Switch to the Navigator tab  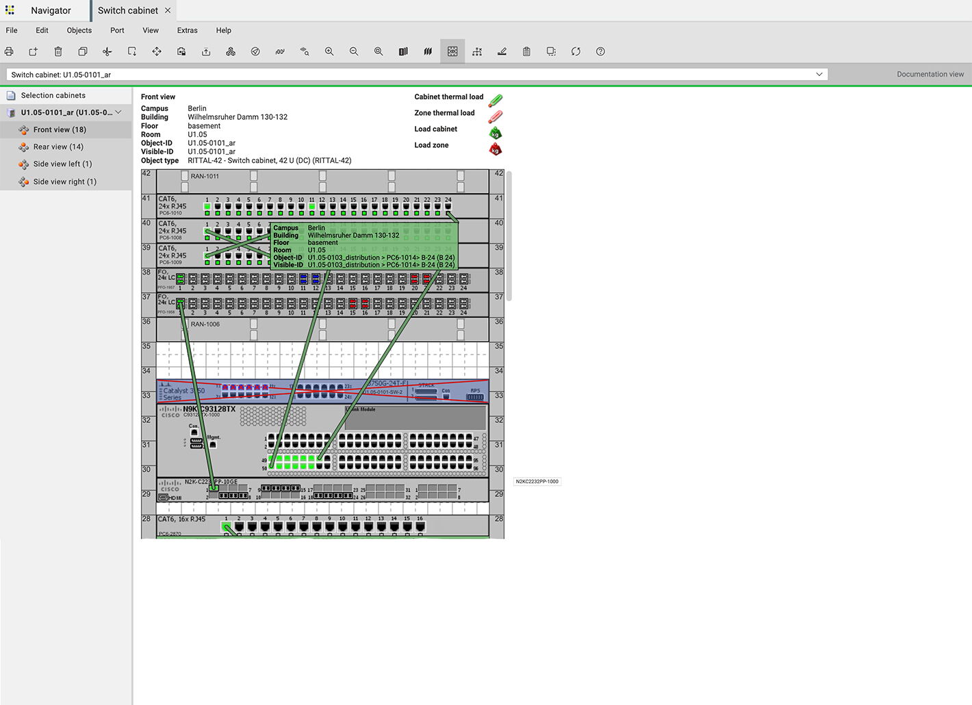(x=50, y=10)
